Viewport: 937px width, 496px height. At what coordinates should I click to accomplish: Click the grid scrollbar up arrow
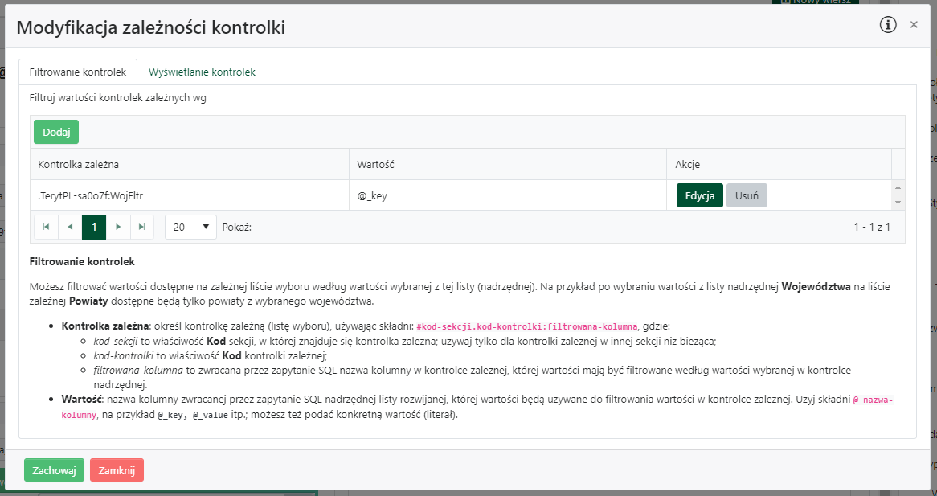coord(898,188)
